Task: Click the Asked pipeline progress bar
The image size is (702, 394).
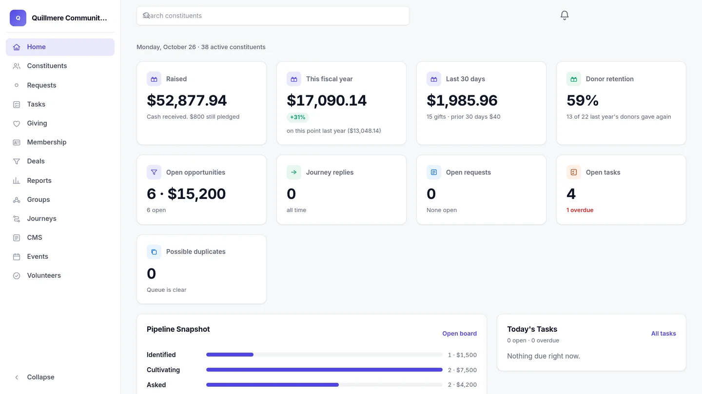Action: [324, 385]
